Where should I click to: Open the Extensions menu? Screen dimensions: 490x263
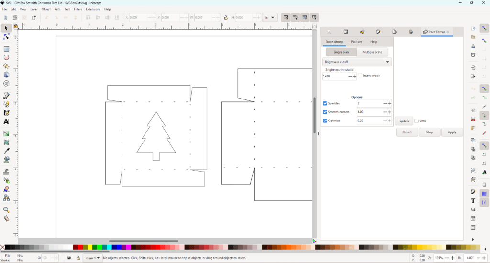pyautogui.click(x=93, y=9)
